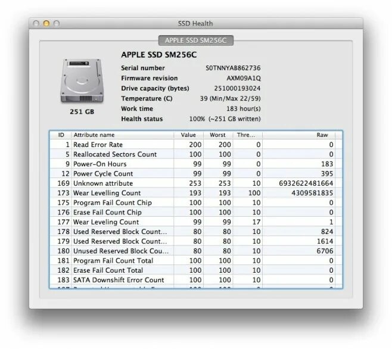Sort by Worst column header
Image resolution: width=392 pixels, height=349 pixels.
(218, 135)
